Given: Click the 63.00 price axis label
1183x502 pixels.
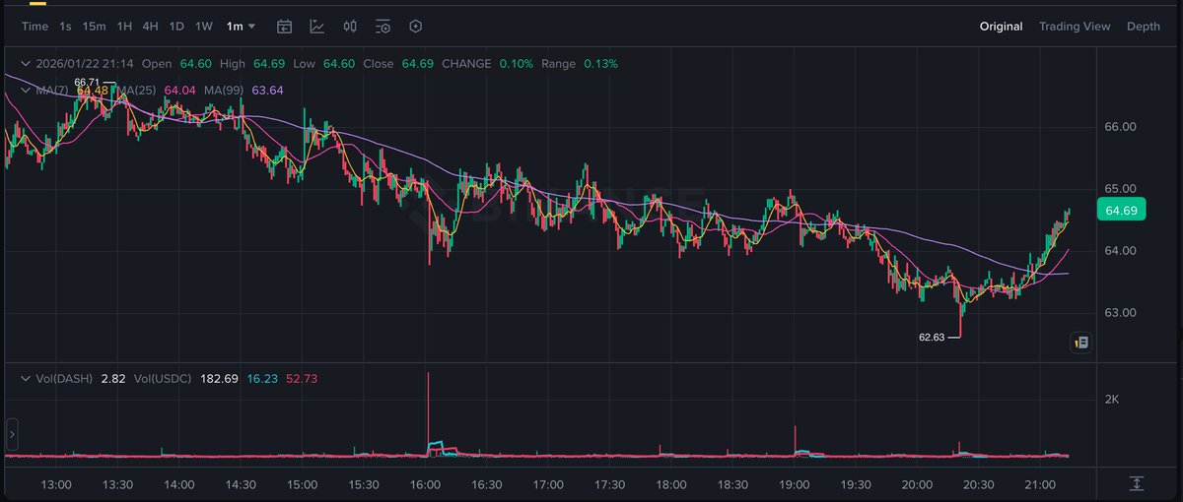Looking at the screenshot, I should click(x=1121, y=313).
